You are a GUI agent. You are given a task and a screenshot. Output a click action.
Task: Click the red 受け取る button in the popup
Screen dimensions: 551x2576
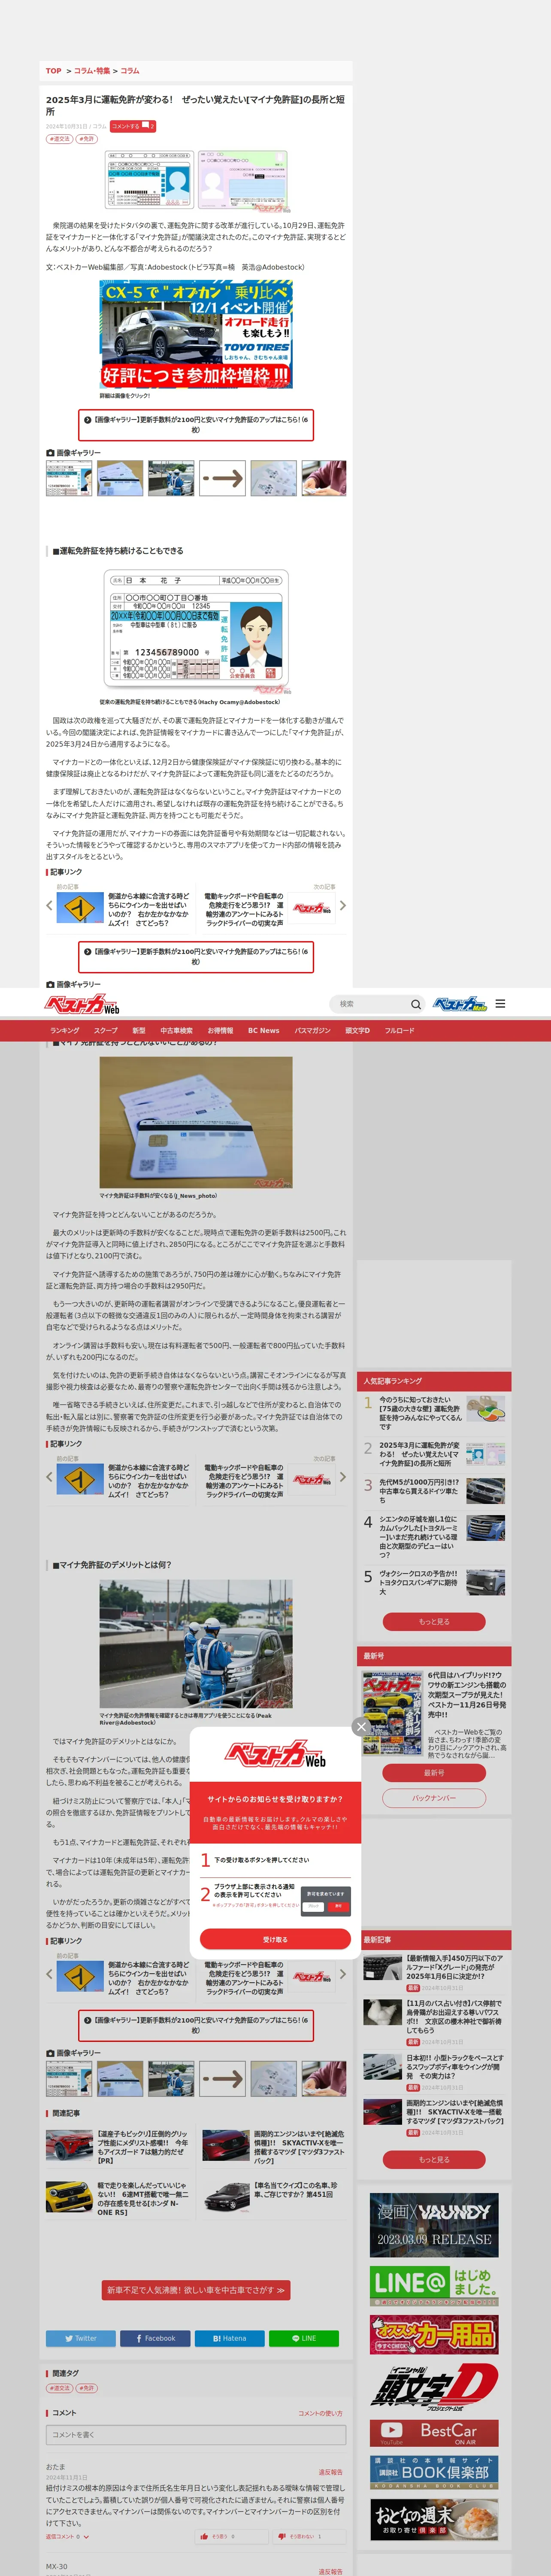(275, 1939)
